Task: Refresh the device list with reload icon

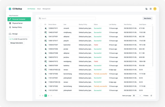Action: (x=151, y=96)
